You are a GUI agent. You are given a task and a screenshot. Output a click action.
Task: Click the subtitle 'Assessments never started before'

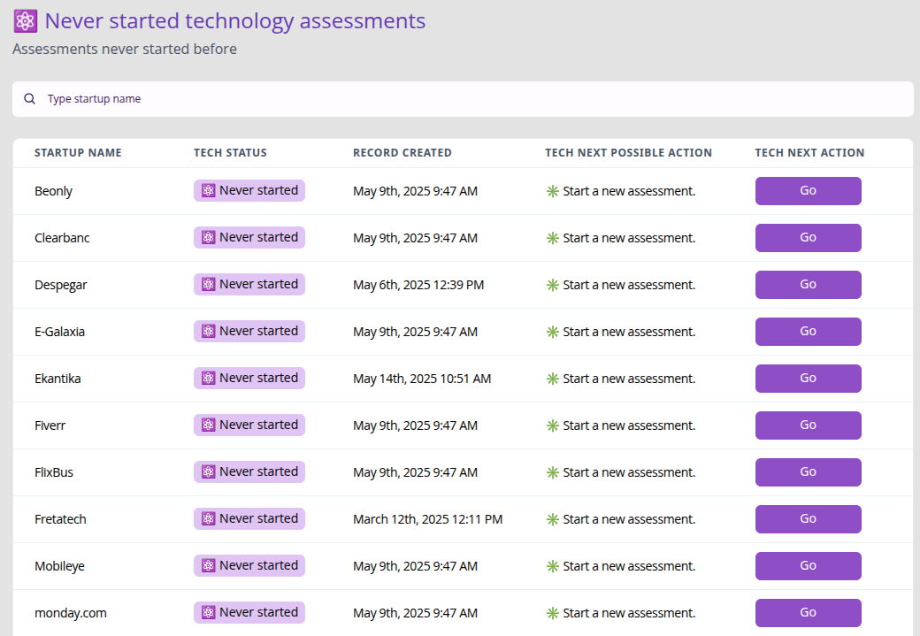125,50
